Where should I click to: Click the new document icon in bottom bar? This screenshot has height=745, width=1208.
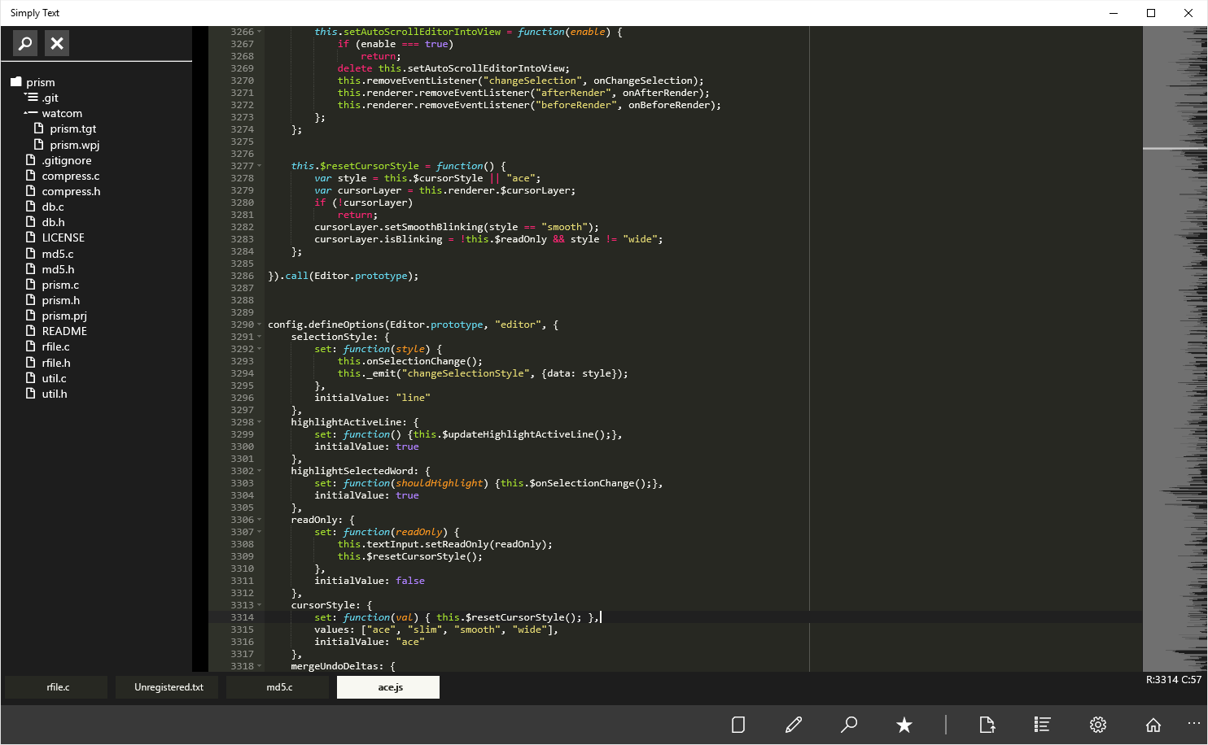pyautogui.click(x=738, y=725)
